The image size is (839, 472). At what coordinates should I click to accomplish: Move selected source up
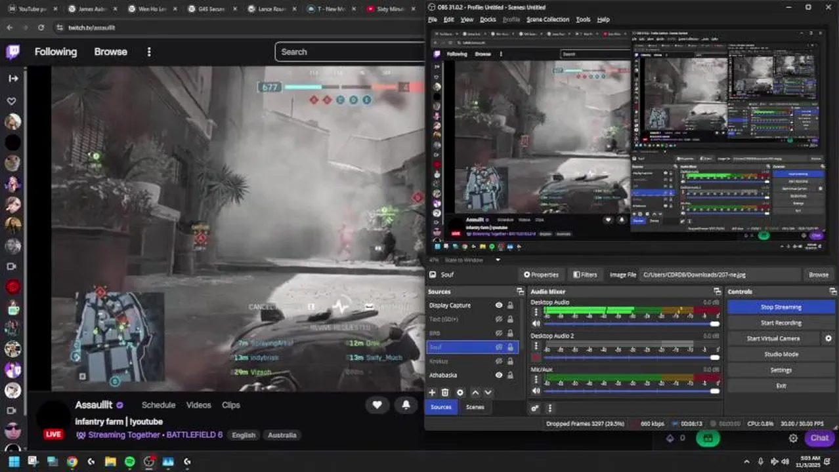tap(475, 392)
